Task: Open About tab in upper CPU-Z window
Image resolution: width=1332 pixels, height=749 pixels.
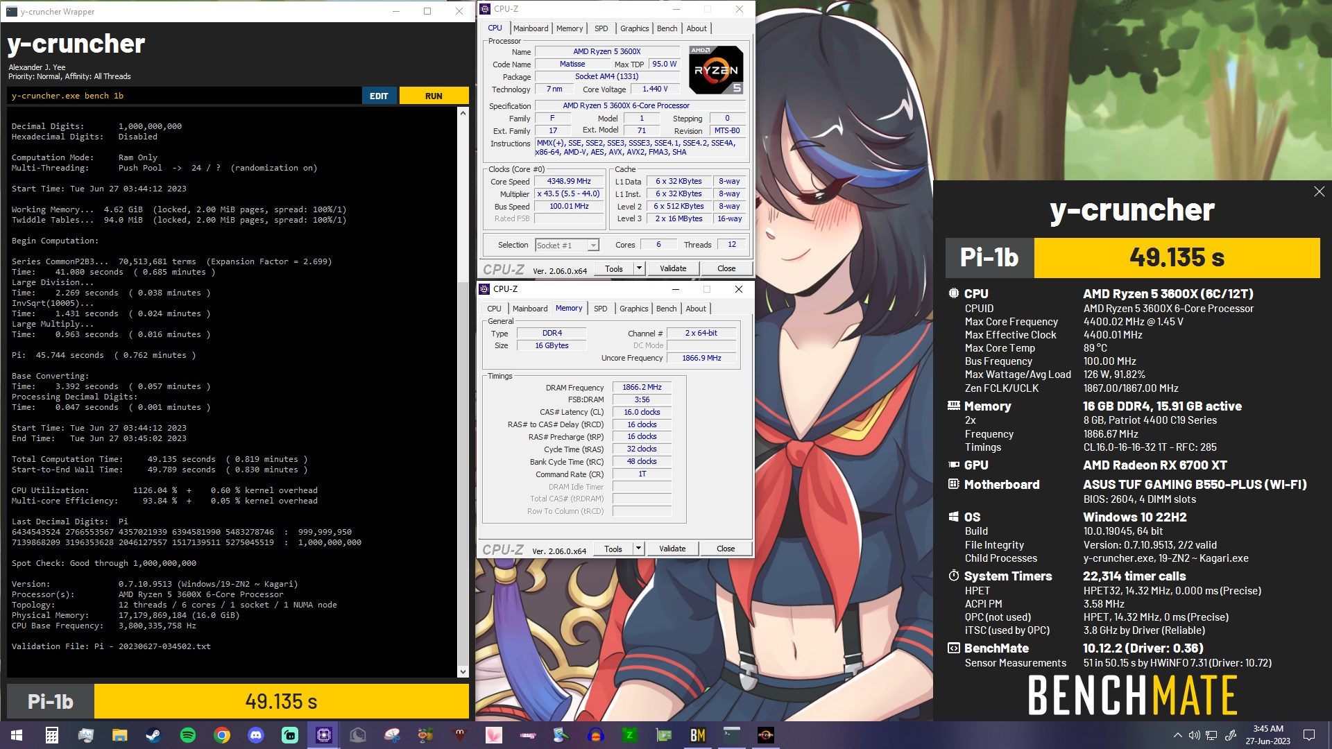Action: (697, 28)
